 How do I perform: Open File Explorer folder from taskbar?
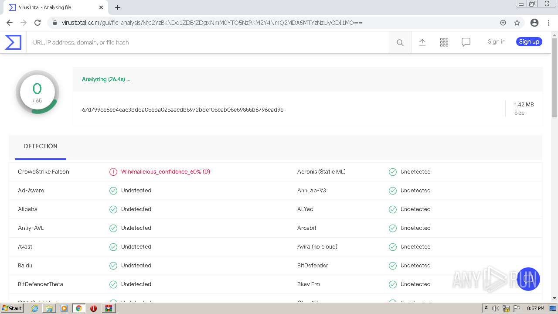pos(49,308)
